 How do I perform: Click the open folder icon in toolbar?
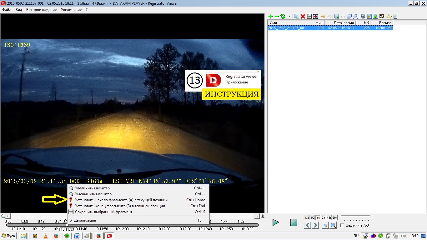pos(389,16)
